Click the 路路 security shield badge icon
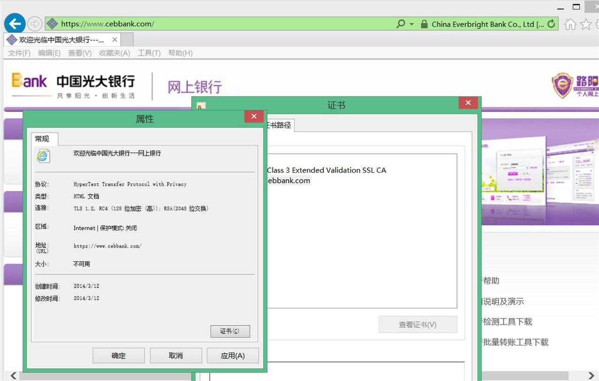 562,85
